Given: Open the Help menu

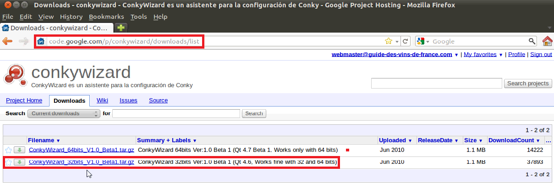Looking at the screenshot, I should [x=160, y=17].
